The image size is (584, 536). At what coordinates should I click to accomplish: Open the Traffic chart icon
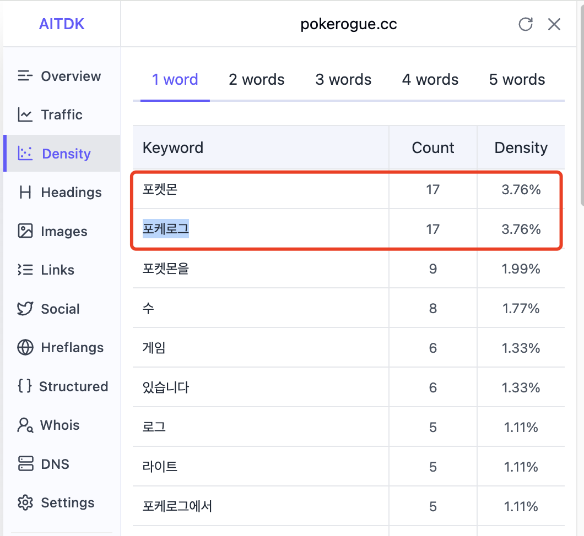click(25, 114)
